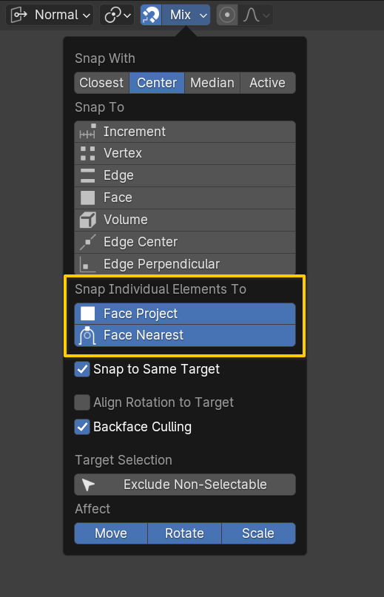Deselect the Face Project snap option
The image size is (384, 597).
(x=185, y=314)
